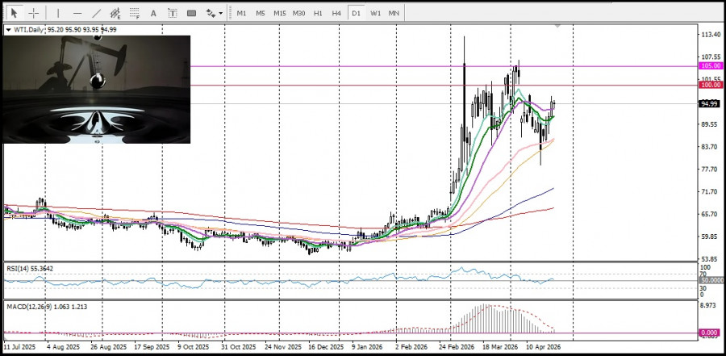This screenshot has width=726, height=356.
Task: Pick the trendline drawing tool
Action: pyautogui.click(x=97, y=13)
